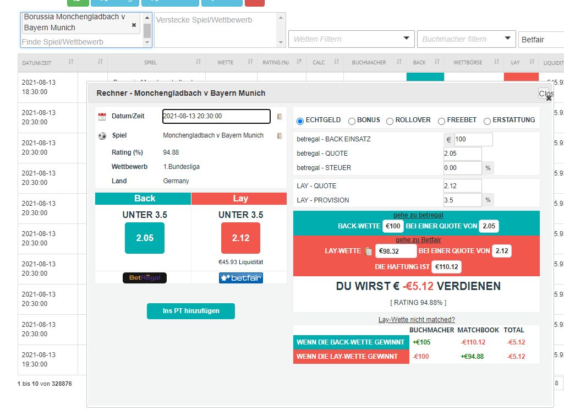The image size is (564, 410).
Task: Click lay odds value in red banner
Action: point(502,251)
